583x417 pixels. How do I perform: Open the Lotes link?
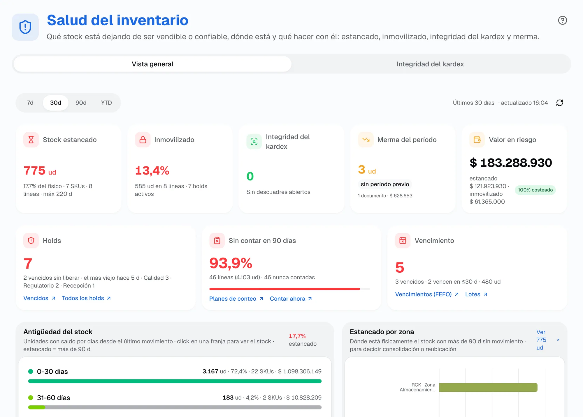click(476, 294)
